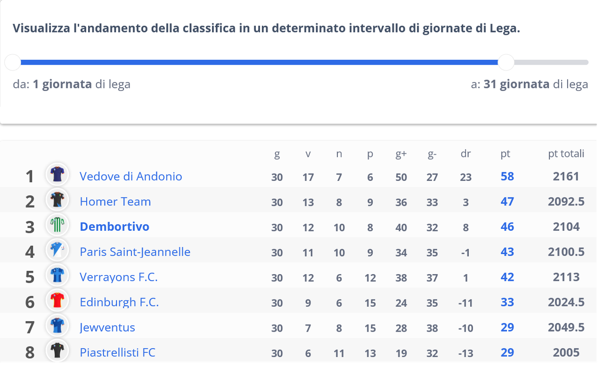Screen dimensions: 603x366
Task: Click the Vedove di Andonio jersey icon
Action: tap(57, 175)
